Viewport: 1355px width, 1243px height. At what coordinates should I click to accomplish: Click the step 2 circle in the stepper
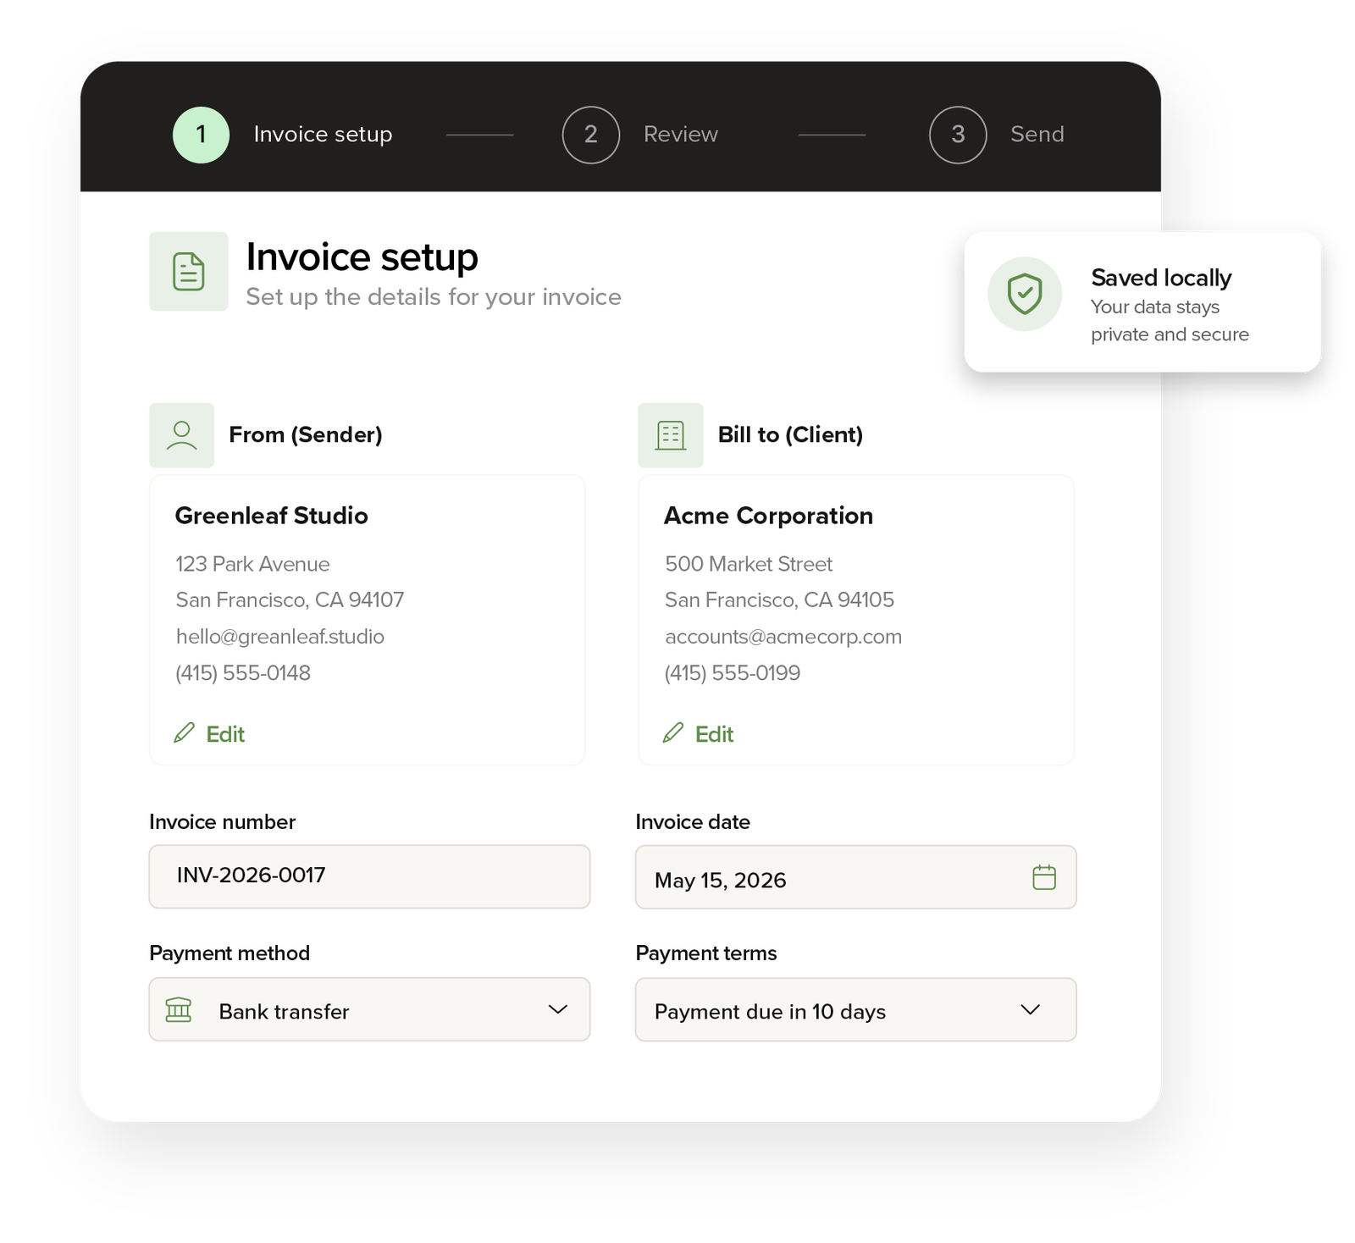tap(591, 135)
